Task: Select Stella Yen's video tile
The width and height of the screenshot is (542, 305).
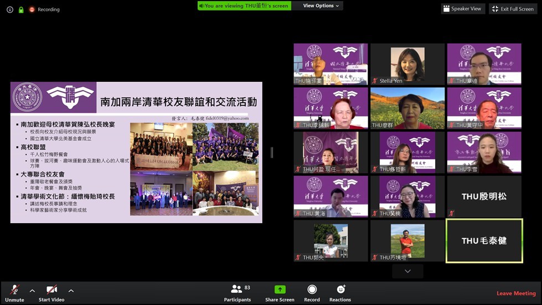Action: coord(407,64)
